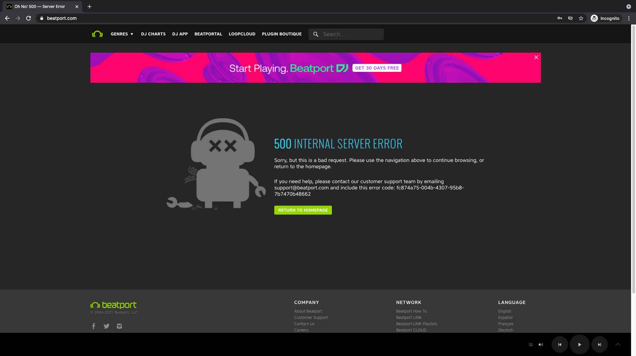Click Return to Homepage button
Viewport: 636px width, 356px height.
point(303,210)
